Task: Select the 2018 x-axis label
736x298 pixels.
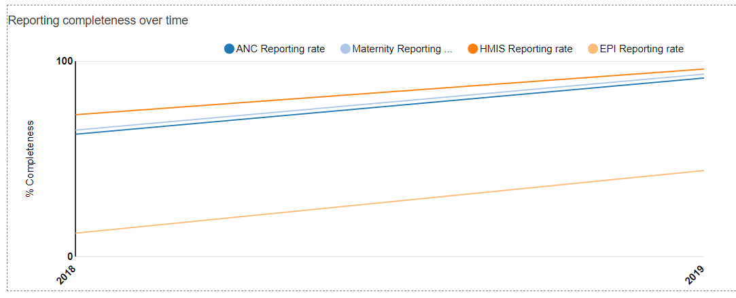Action: [67, 274]
